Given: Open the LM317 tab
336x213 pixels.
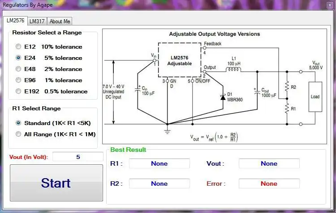Looking at the screenshot, I should click(x=37, y=21).
